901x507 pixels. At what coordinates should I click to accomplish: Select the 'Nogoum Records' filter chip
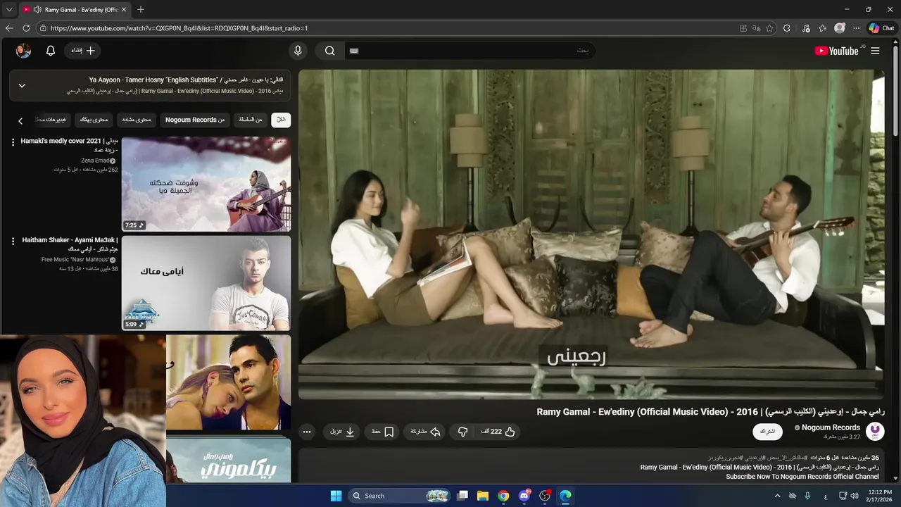coord(195,120)
